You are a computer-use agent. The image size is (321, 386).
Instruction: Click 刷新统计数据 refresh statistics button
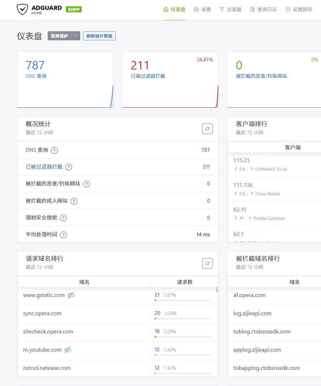100,36
